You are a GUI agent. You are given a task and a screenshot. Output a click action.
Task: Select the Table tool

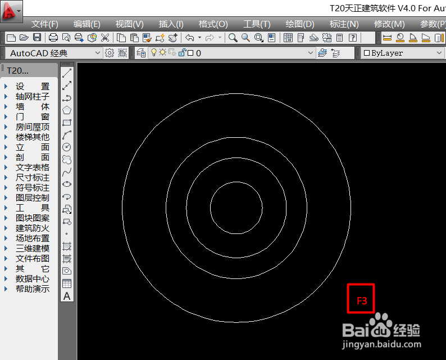(67, 283)
